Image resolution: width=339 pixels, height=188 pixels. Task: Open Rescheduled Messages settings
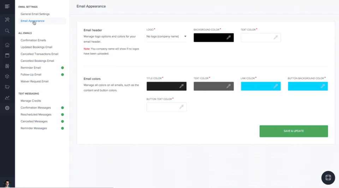click(x=36, y=115)
